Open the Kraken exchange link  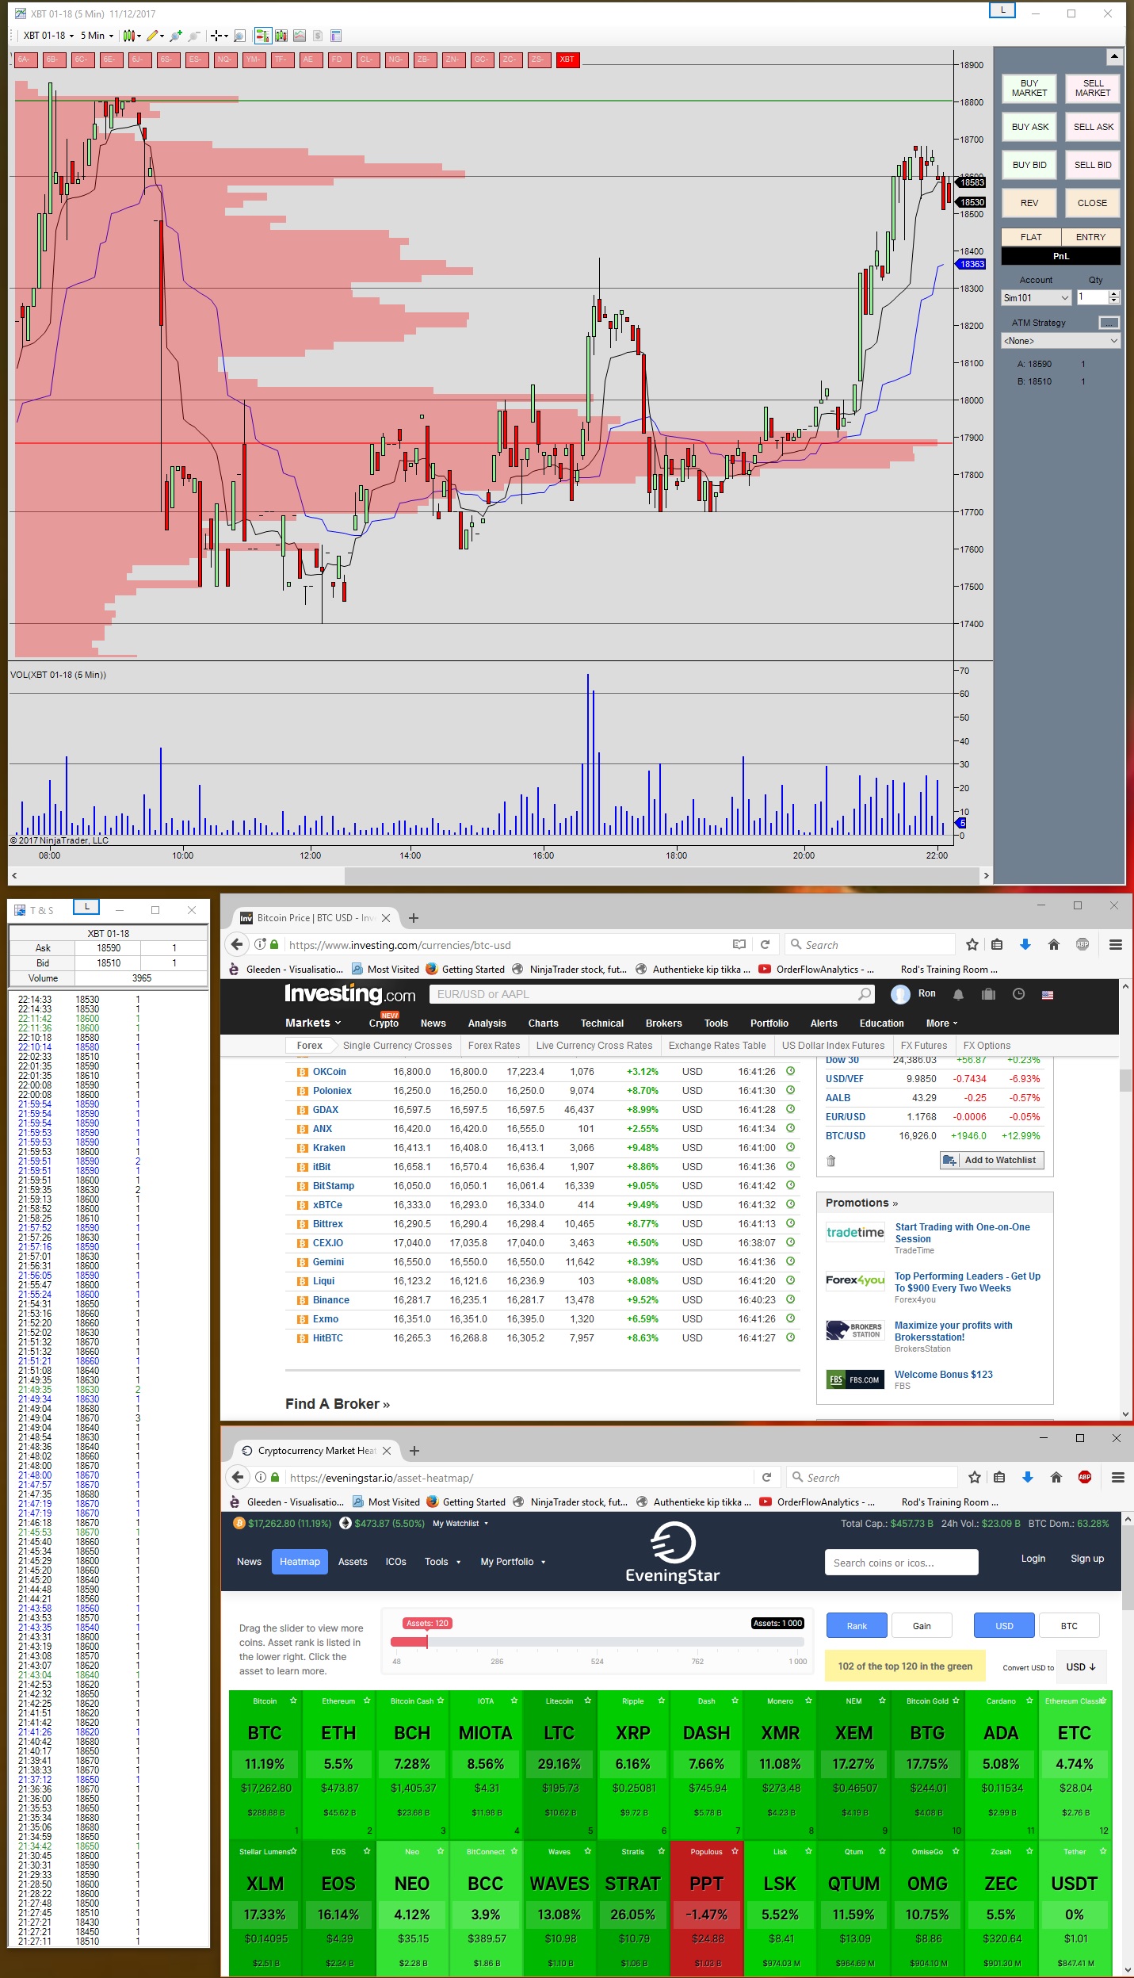point(329,1147)
